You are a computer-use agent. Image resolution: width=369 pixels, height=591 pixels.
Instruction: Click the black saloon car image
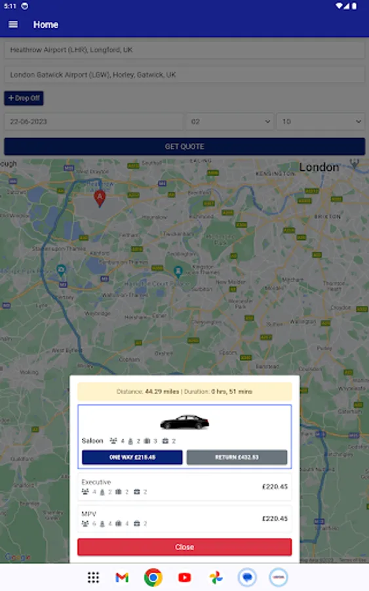(x=184, y=422)
